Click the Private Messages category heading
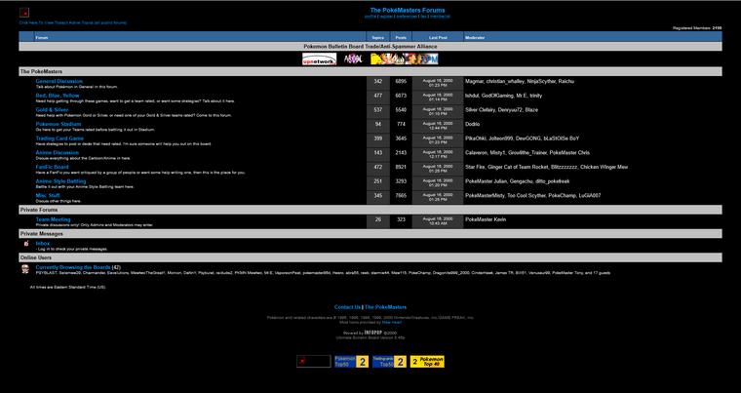 [x=42, y=234]
